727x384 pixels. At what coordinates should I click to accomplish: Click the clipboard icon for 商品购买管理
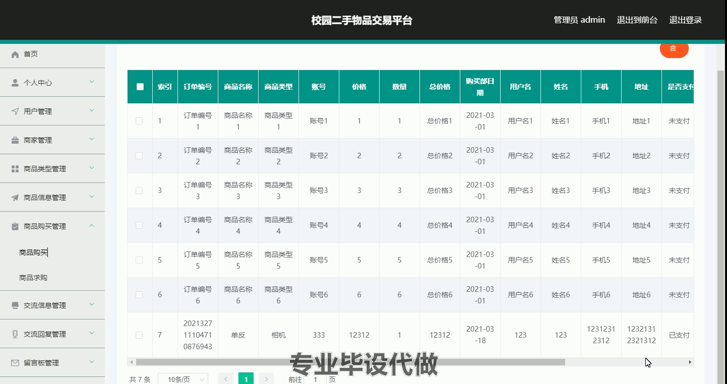click(15, 227)
